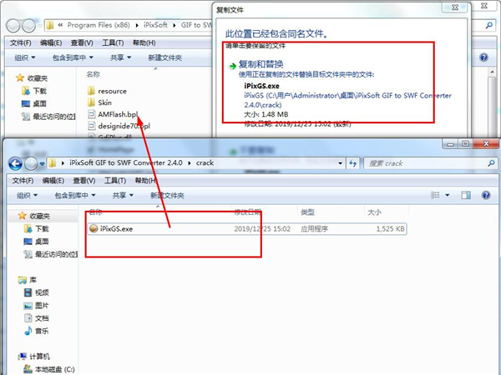This screenshot has width=501, height=375.
Task: Expand the crack address bar history dropdown
Action: tap(341, 163)
